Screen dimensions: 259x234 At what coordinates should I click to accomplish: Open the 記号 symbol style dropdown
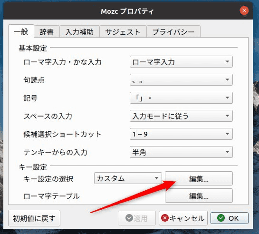181,97
